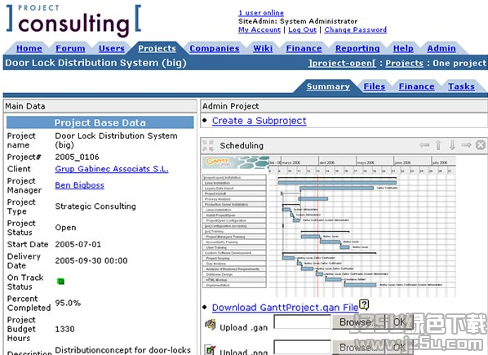This screenshot has height=355, width=488.
Task: Click the Upload .gan file path field
Action: click(x=303, y=322)
